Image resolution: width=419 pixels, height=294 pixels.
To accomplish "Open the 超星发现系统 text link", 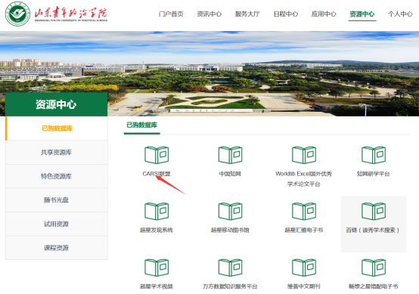I will (x=157, y=230).
